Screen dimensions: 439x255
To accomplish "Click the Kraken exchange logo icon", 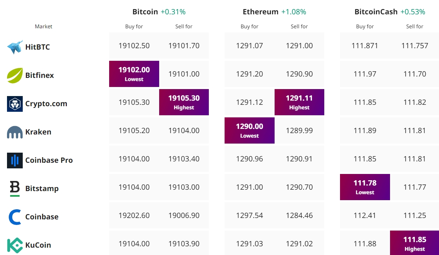I will click(15, 132).
